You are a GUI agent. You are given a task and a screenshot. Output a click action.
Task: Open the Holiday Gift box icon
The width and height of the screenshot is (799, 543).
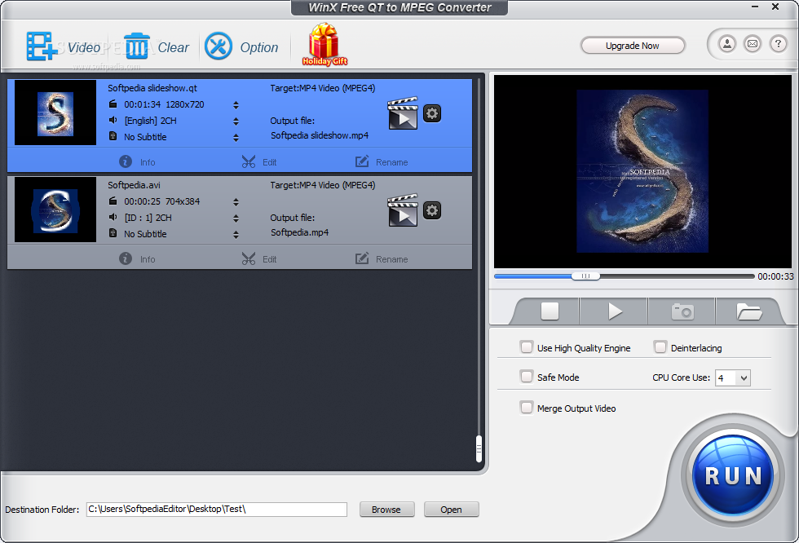tap(324, 44)
